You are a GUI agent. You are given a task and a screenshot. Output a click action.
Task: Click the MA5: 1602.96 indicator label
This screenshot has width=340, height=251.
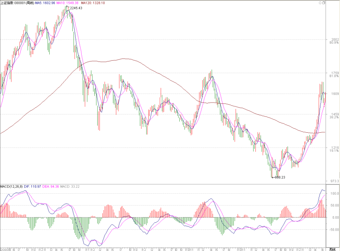(45, 3)
